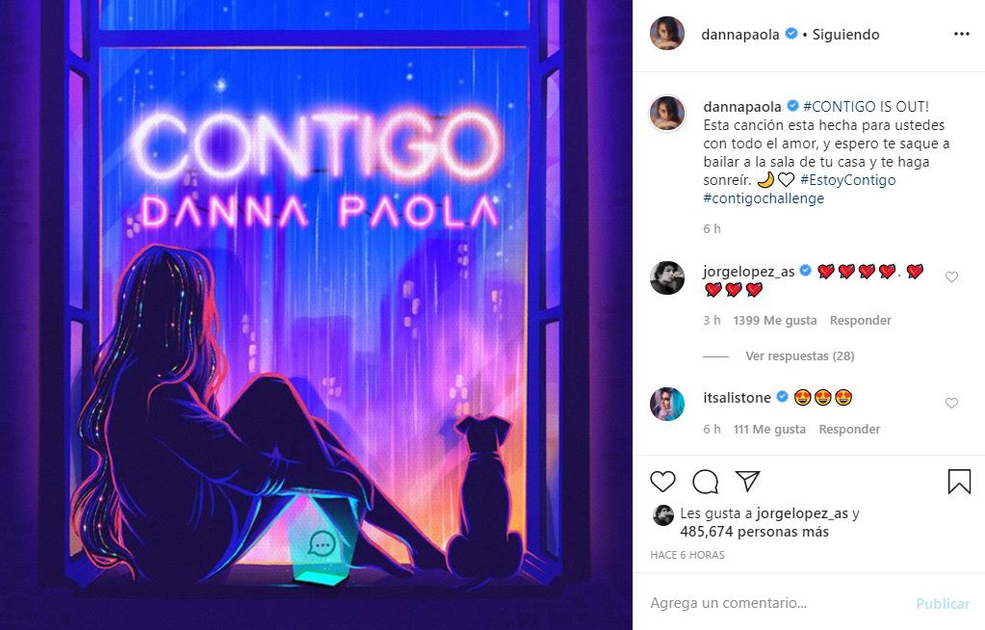Open jorgelopez_as commenter avatar
985x630 pixels.
pos(667,277)
